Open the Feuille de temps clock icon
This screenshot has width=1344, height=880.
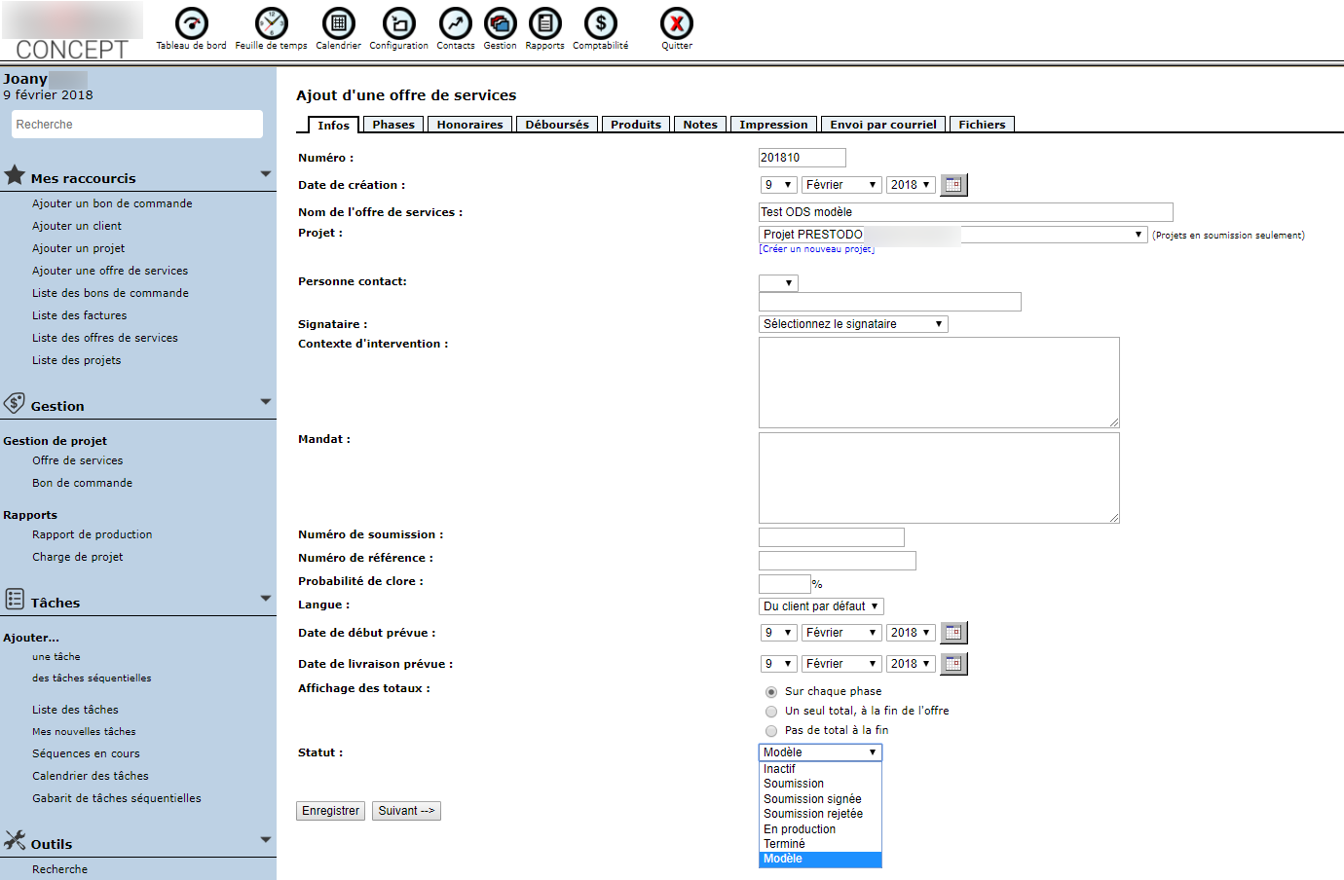[x=271, y=23]
